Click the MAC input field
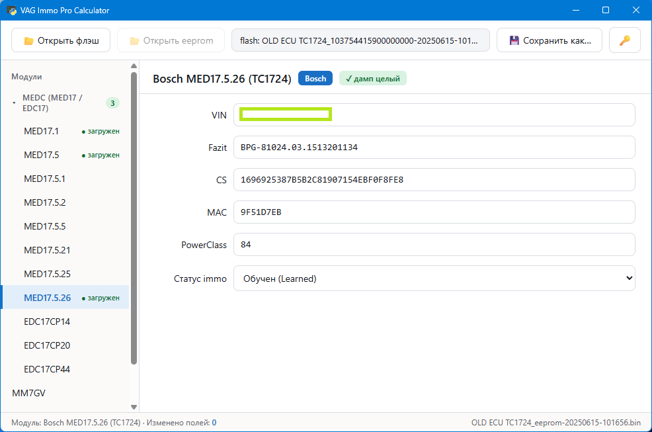The height and width of the screenshot is (432, 652). [x=434, y=212]
